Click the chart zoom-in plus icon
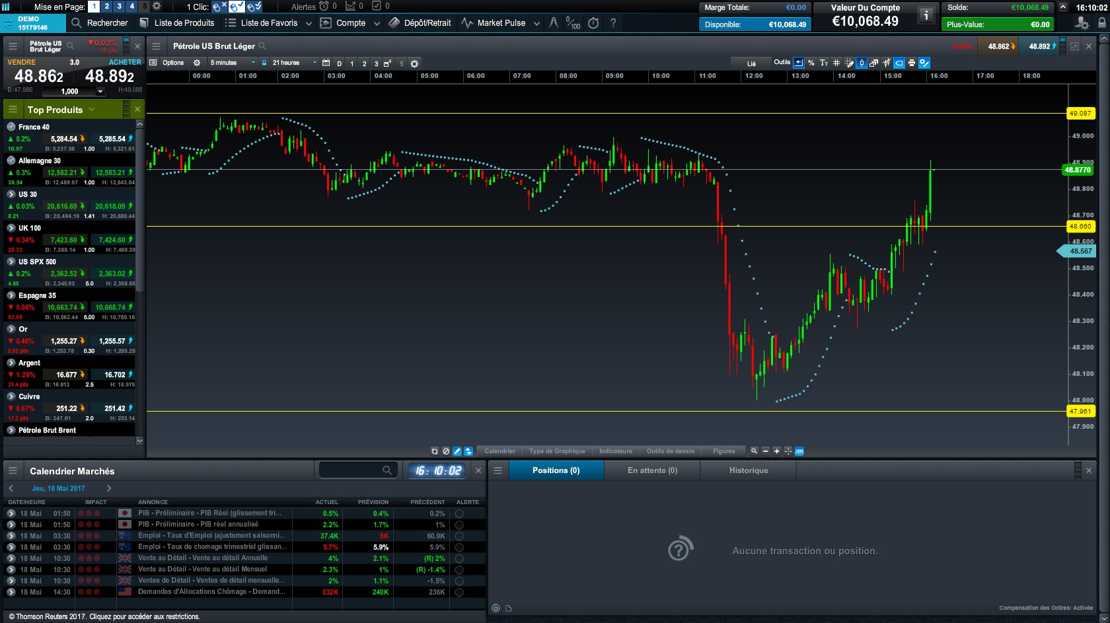 [777, 451]
